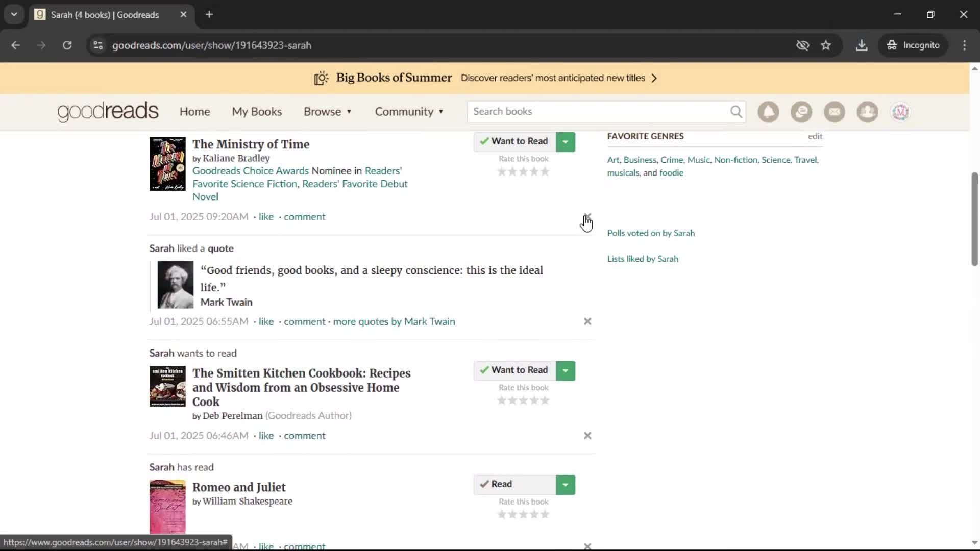Open Polls voted on by Sarah
This screenshot has height=551, width=980.
pyautogui.click(x=651, y=233)
